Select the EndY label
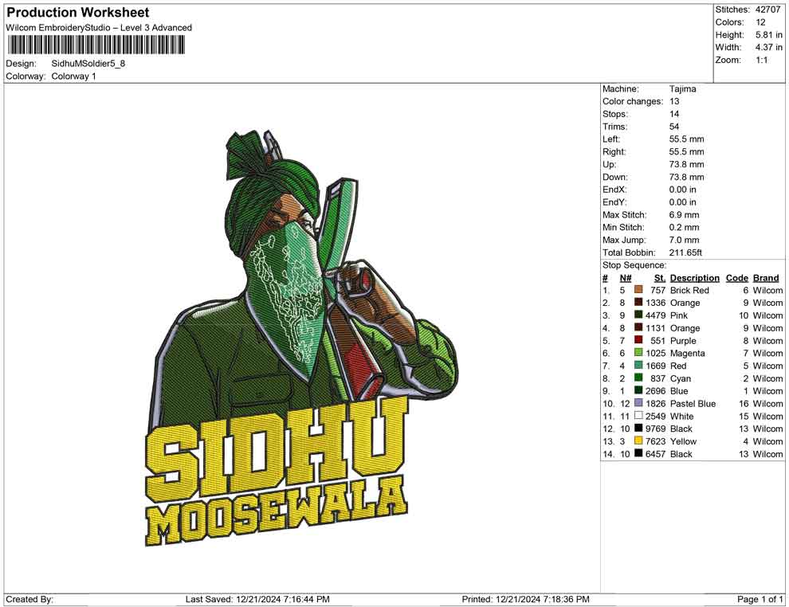This screenshot has height=607, width=789. (x=614, y=202)
